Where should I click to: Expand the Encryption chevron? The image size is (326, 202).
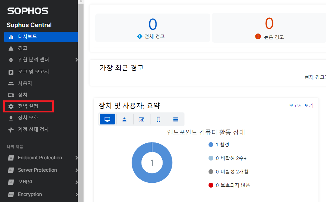[76, 194]
